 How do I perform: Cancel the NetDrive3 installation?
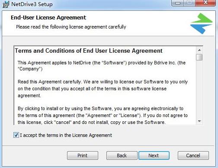pyautogui.click(x=193, y=155)
